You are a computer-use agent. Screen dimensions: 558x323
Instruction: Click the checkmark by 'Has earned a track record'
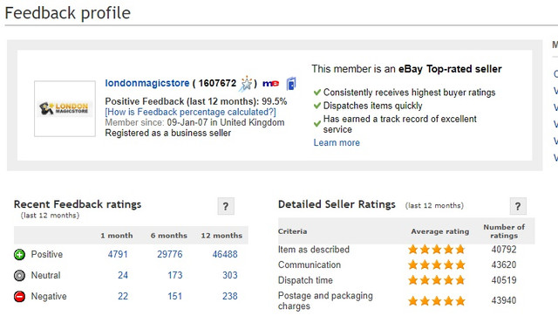pos(317,124)
